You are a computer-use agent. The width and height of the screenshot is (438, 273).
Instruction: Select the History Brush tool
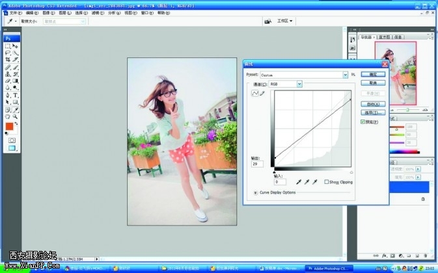16,74
